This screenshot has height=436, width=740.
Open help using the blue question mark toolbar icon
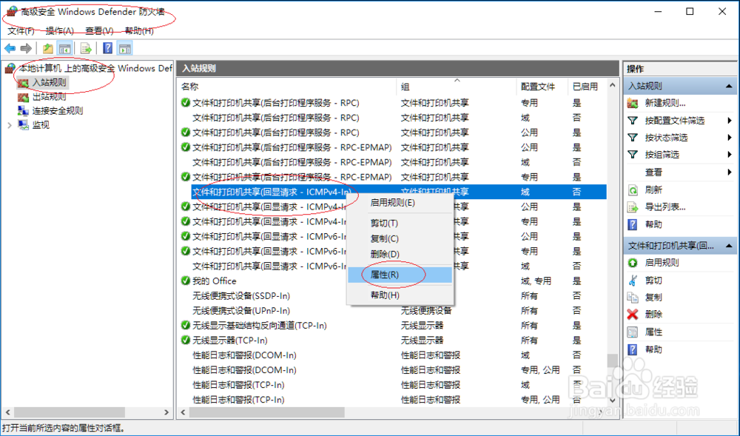click(106, 48)
